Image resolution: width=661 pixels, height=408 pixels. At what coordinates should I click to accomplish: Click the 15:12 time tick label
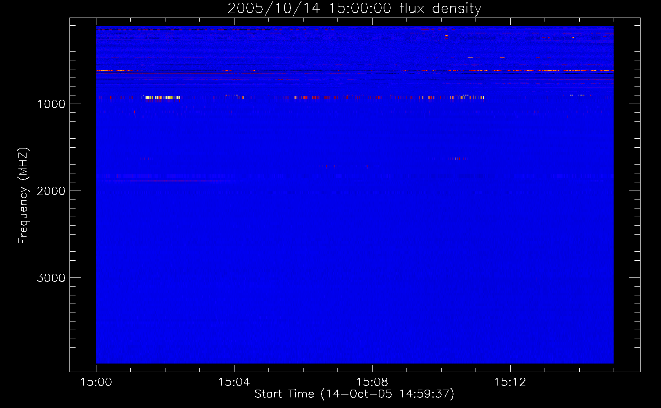tap(510, 382)
